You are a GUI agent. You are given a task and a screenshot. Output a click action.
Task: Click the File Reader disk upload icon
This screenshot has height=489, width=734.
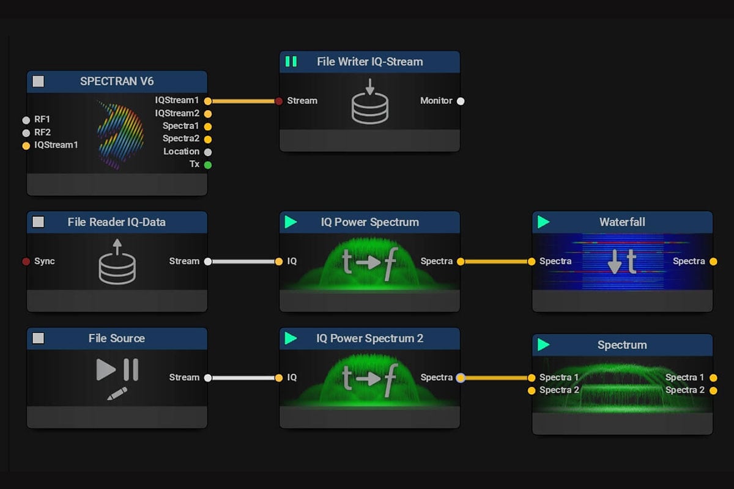coord(117,262)
